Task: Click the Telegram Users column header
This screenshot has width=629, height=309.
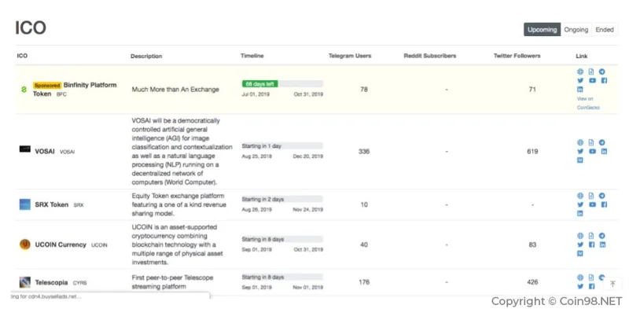Action: pos(350,56)
